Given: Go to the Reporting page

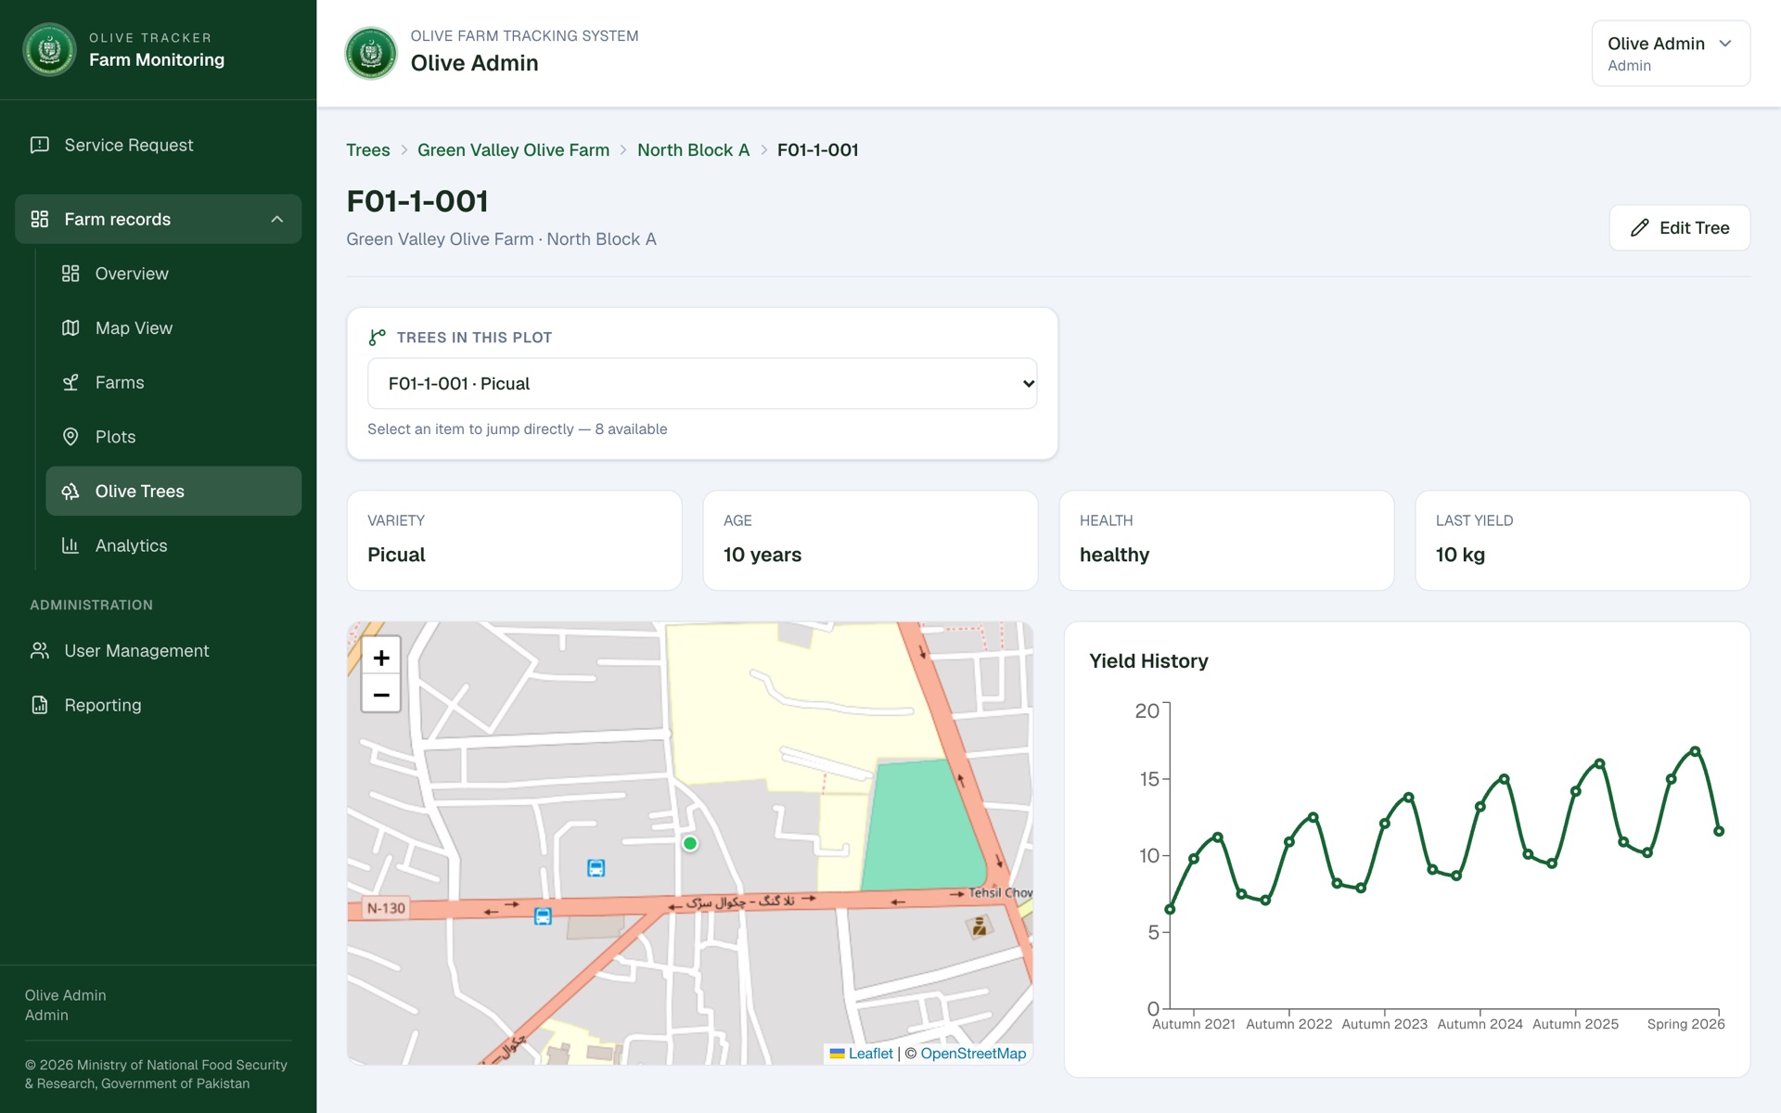Looking at the screenshot, I should coord(158,705).
